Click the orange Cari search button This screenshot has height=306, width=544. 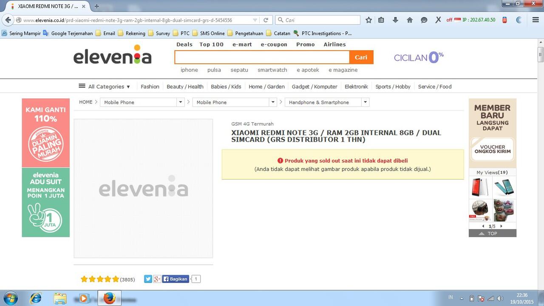(361, 57)
